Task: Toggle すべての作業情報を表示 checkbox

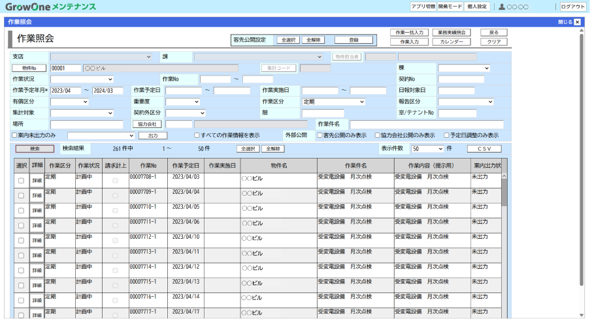Action: click(x=197, y=135)
